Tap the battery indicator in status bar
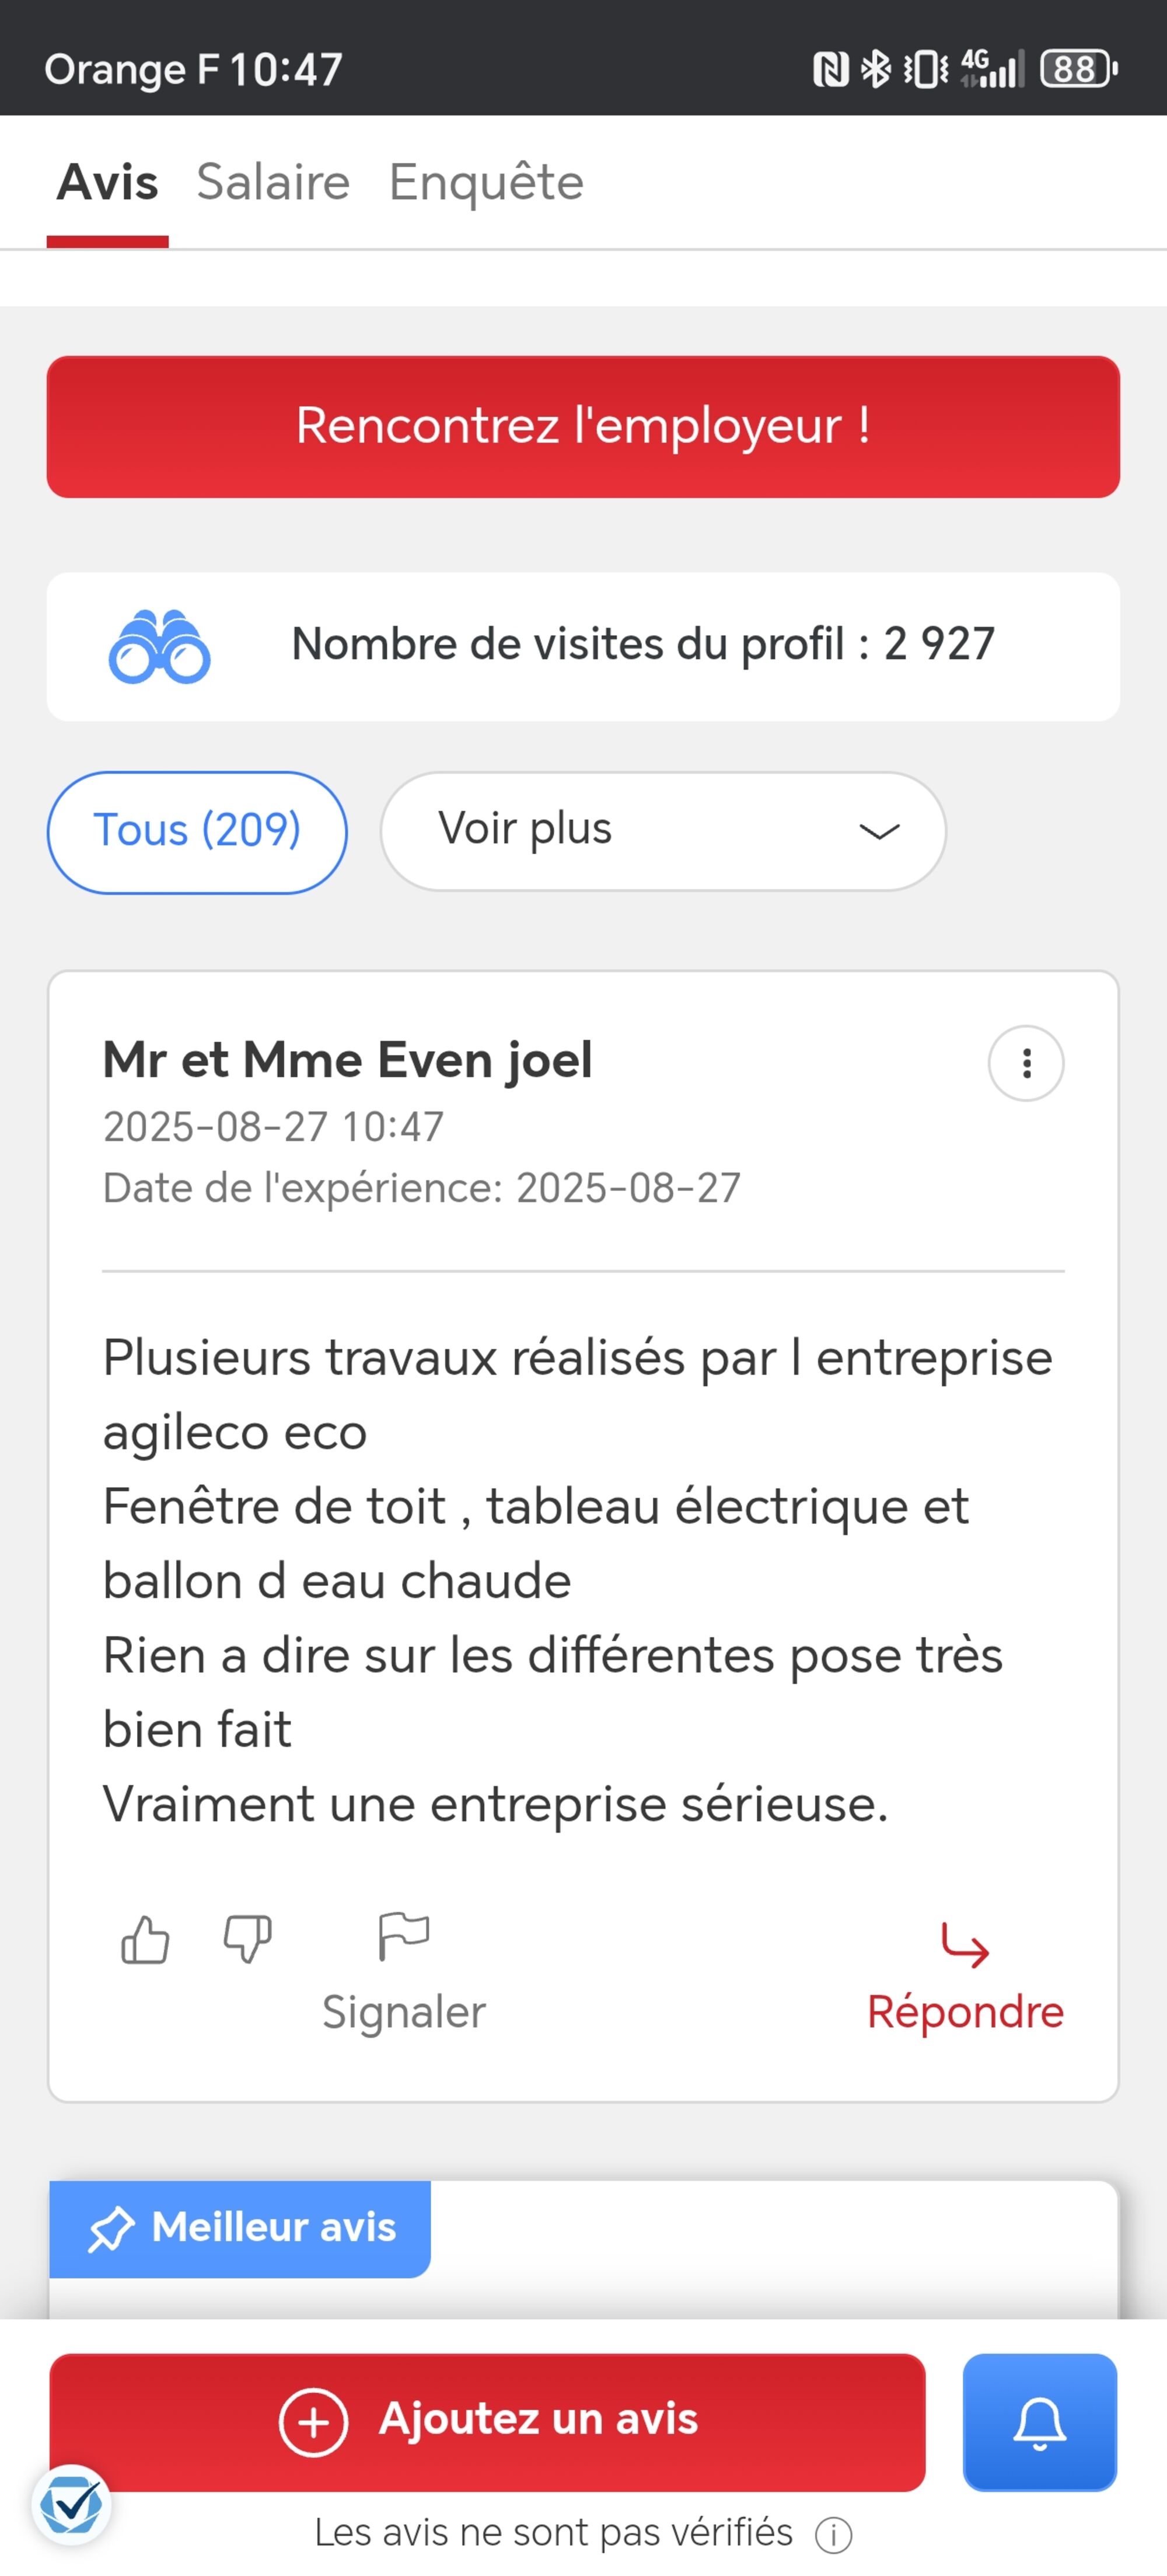This screenshot has height=2576, width=1167. [x=1078, y=69]
